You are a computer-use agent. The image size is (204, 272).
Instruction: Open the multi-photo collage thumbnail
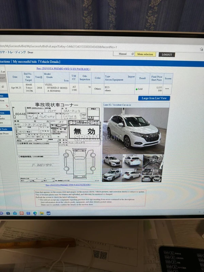pos(152,175)
